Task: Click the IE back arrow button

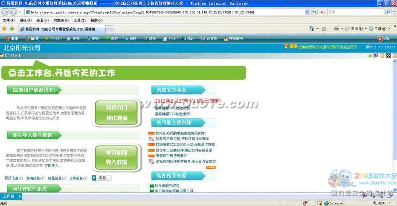Action: (x=5, y=12)
